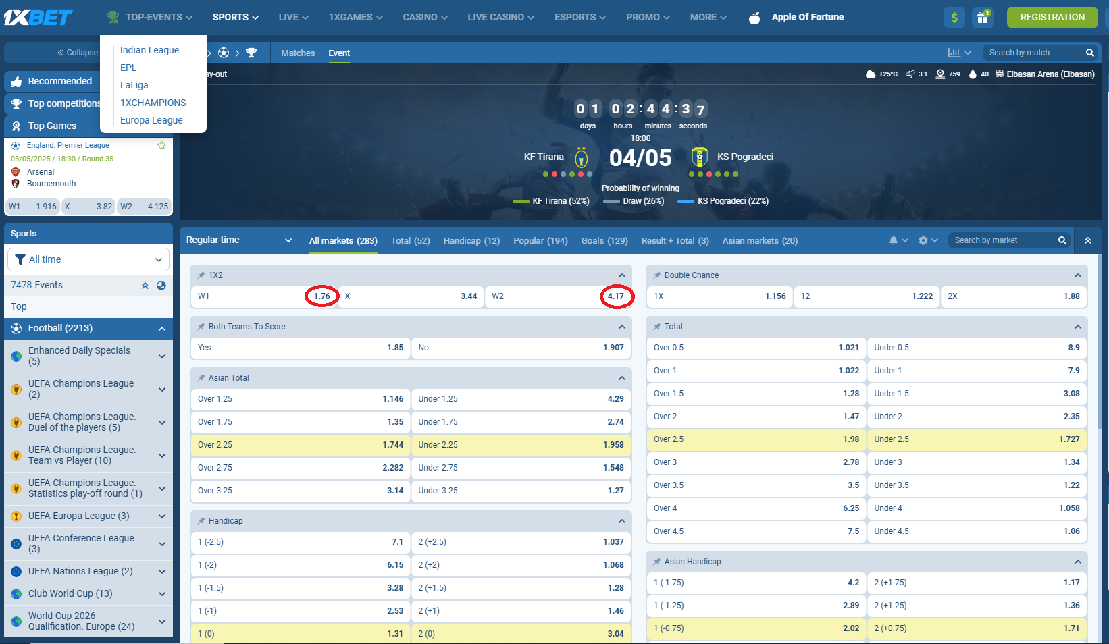Click the football breadcrumb icon
Image resolution: width=1109 pixels, height=644 pixels.
[224, 53]
